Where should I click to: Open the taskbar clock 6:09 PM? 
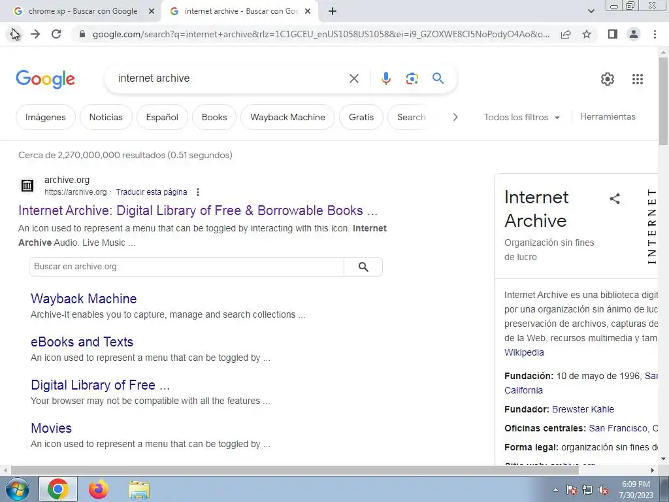point(636,490)
